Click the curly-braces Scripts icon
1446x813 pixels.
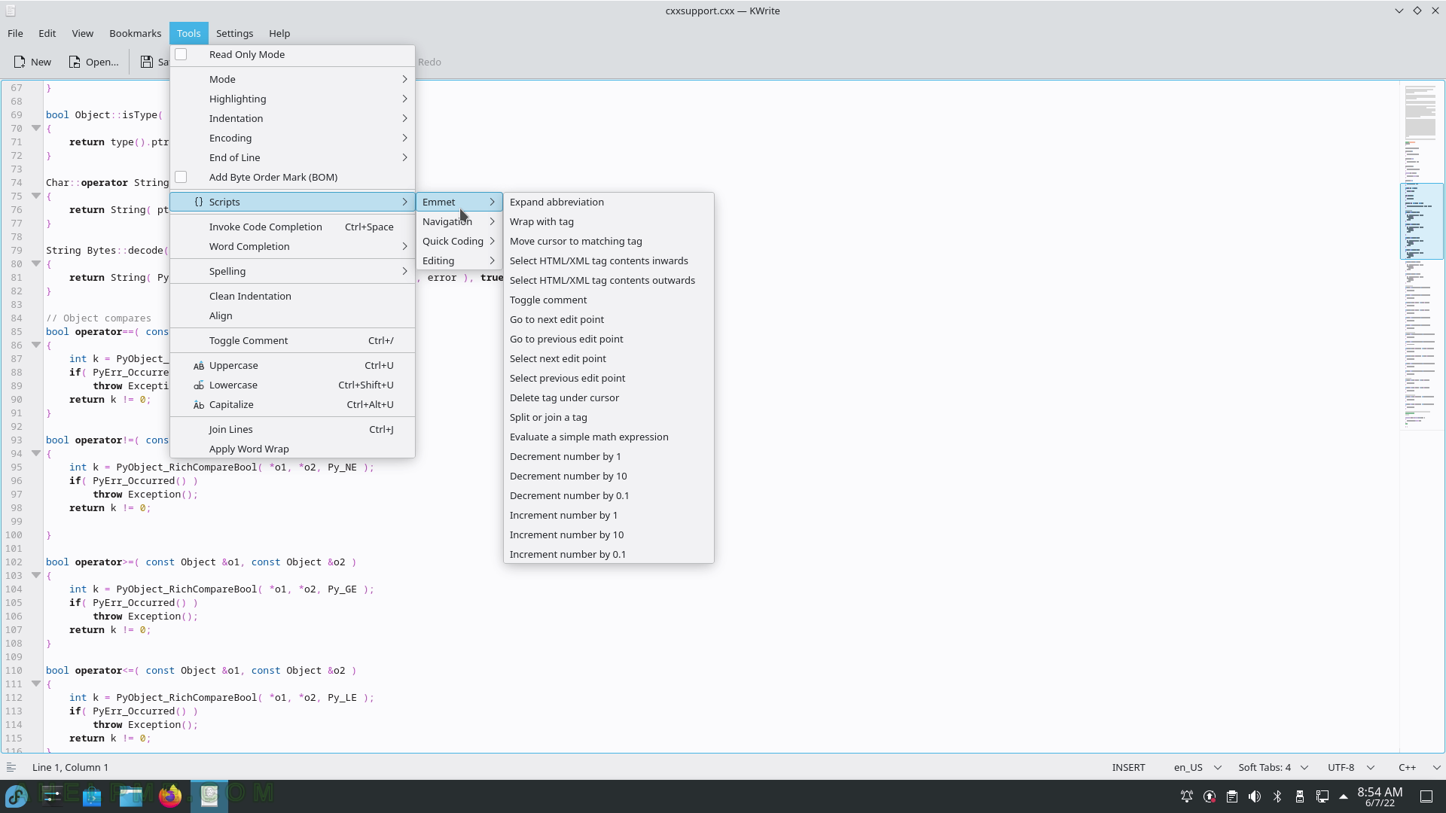click(199, 202)
